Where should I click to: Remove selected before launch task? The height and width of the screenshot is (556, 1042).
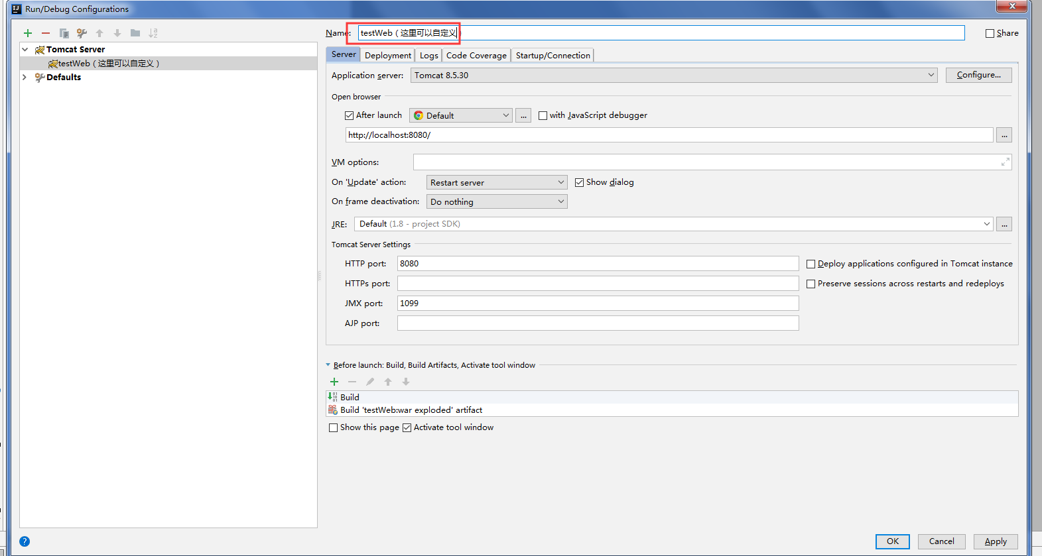(352, 382)
